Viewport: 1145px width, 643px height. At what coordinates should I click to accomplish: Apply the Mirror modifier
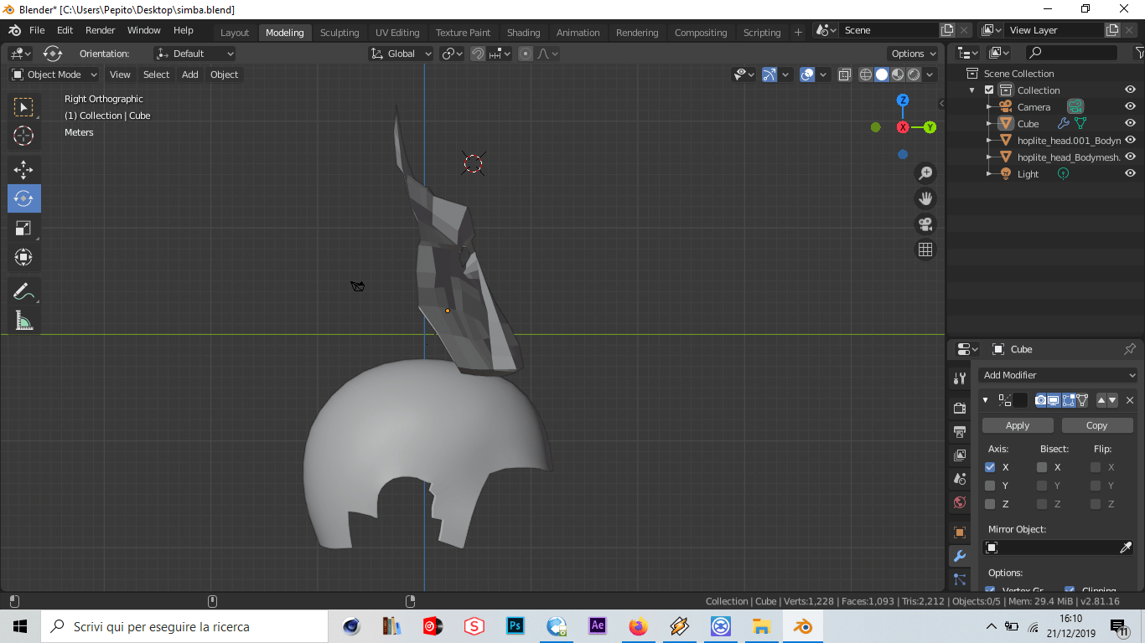(1018, 425)
